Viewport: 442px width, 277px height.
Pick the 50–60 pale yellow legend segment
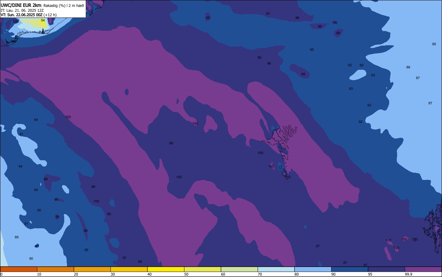coord(202,269)
